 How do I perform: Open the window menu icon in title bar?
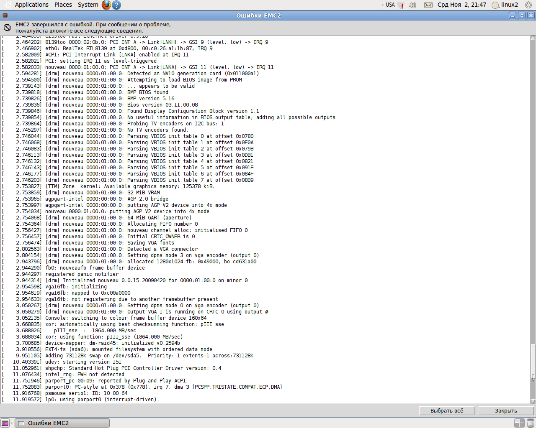(x=5, y=15)
